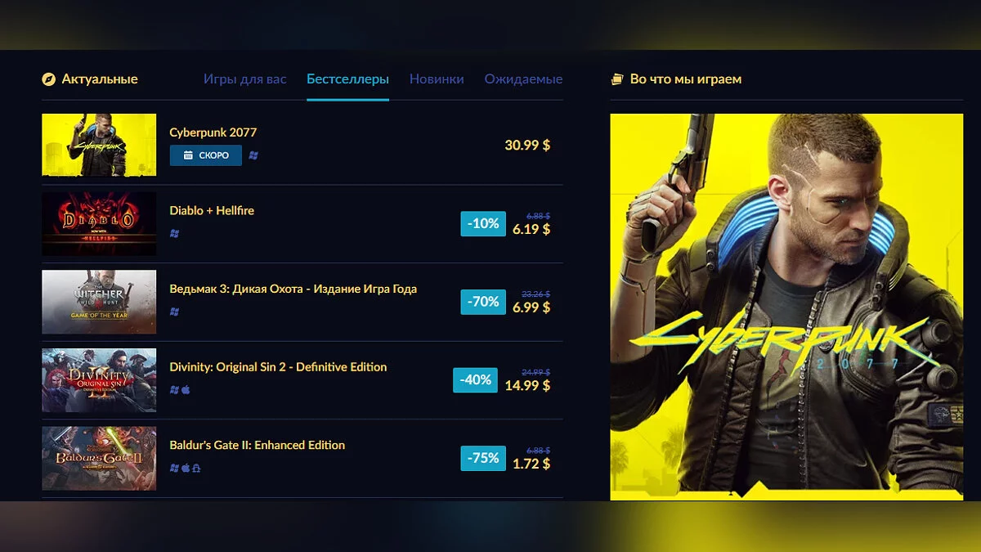Image resolution: width=981 pixels, height=552 pixels.
Task: Open the Witcher 3 game thumbnail
Action: [x=99, y=302]
